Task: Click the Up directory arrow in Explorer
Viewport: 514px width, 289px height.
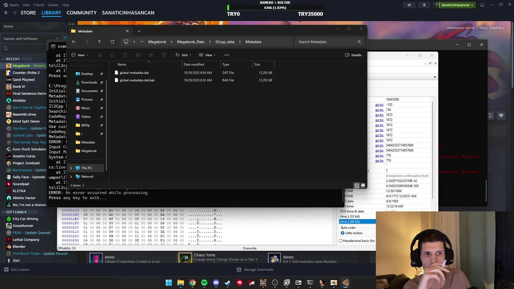Action: click(99, 42)
